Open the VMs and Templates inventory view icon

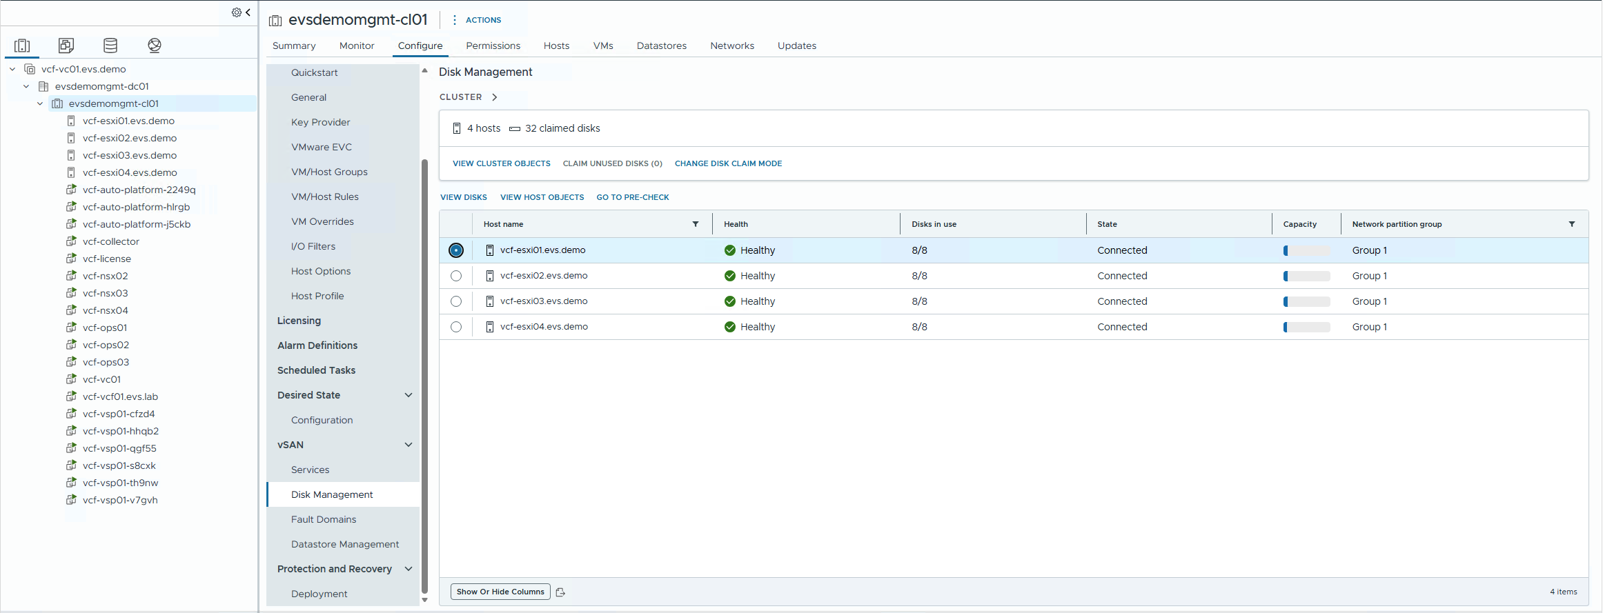[x=66, y=46]
